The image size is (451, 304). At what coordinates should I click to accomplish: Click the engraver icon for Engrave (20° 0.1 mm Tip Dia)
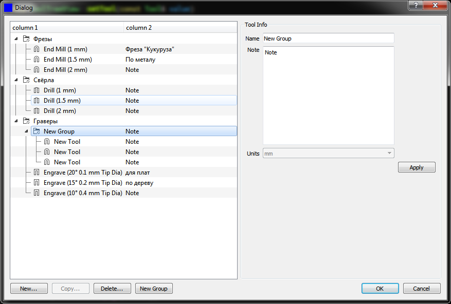[x=37, y=173]
